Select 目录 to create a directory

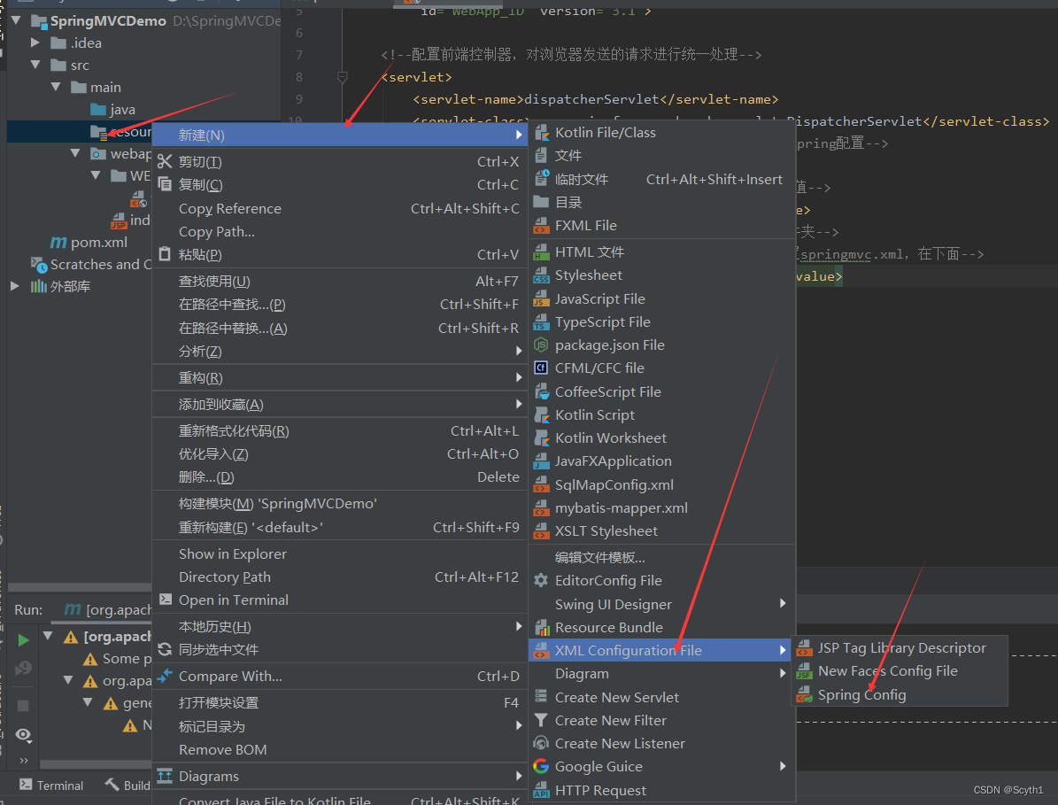click(x=662, y=203)
